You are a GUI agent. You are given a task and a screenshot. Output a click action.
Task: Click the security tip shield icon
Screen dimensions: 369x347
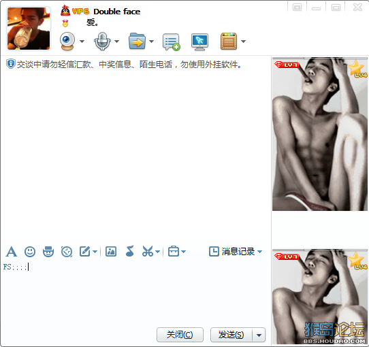(x=11, y=64)
